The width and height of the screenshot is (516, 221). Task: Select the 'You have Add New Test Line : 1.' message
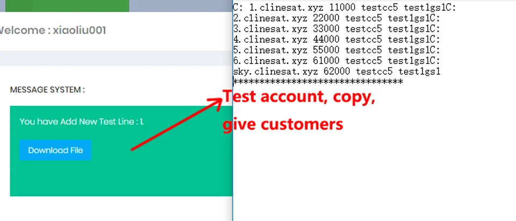[82, 122]
